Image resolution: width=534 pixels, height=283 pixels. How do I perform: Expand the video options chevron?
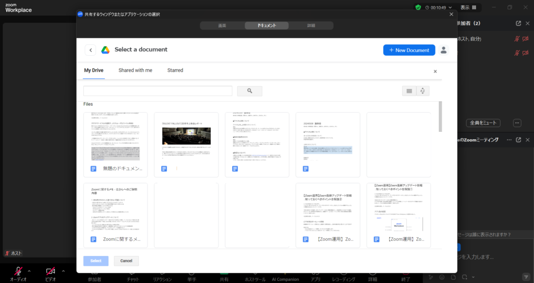coord(63,271)
